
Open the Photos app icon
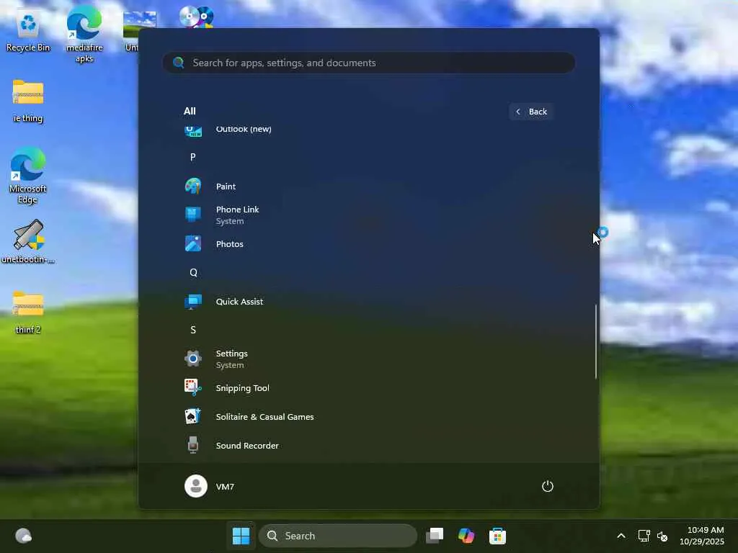193,243
